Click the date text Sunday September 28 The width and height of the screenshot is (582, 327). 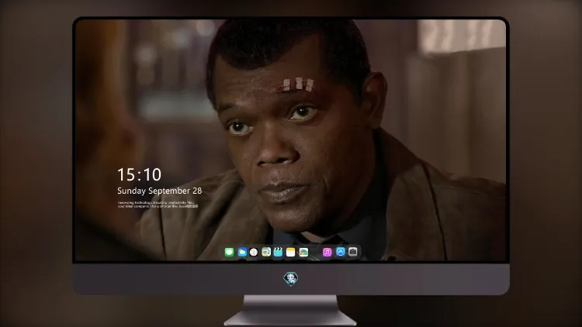pyautogui.click(x=160, y=191)
